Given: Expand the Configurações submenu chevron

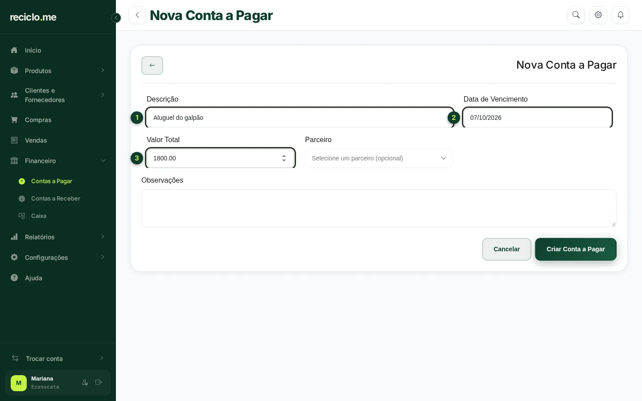Looking at the screenshot, I should pos(103,257).
